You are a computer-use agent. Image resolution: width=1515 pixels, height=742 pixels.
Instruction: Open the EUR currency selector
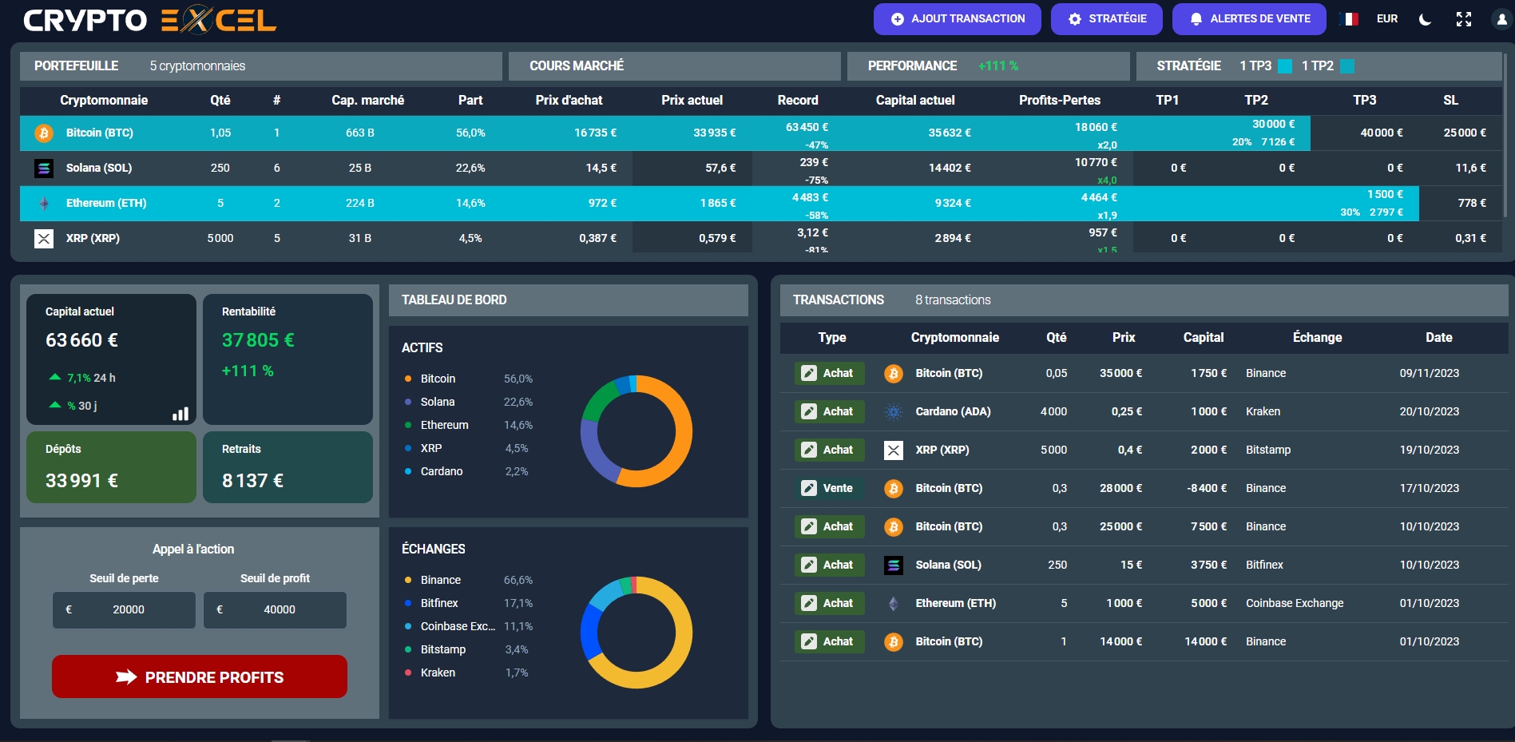(1387, 19)
